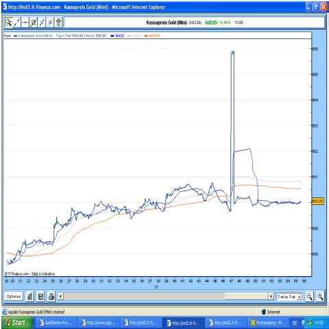Screen dimensions: 329x329
Task: Click the print chart icon
Action: click(x=51, y=297)
